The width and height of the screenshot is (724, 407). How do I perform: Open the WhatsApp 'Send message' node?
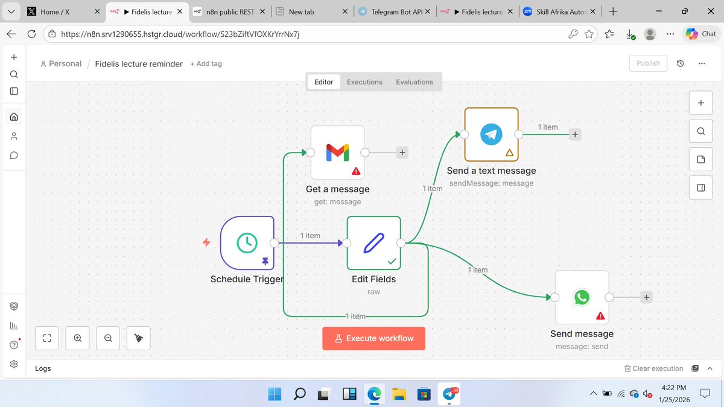pyautogui.click(x=582, y=297)
